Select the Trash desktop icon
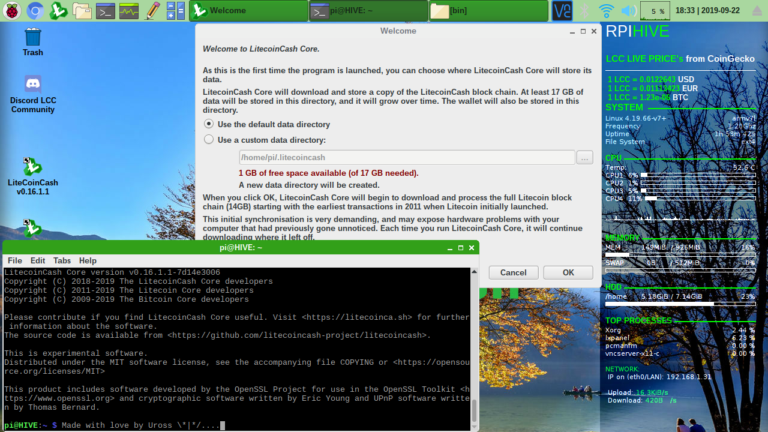The height and width of the screenshot is (432, 768). 32,42
